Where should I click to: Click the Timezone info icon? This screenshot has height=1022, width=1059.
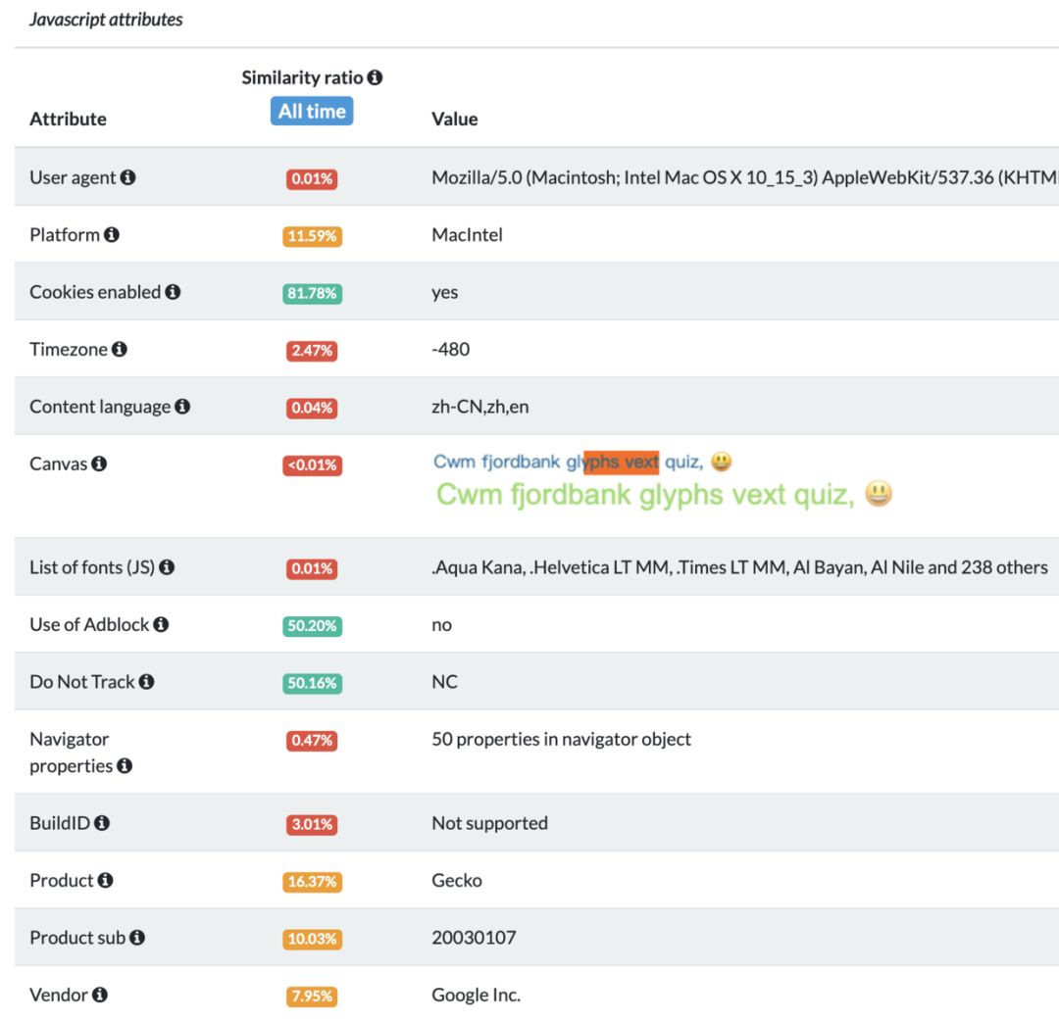point(120,349)
